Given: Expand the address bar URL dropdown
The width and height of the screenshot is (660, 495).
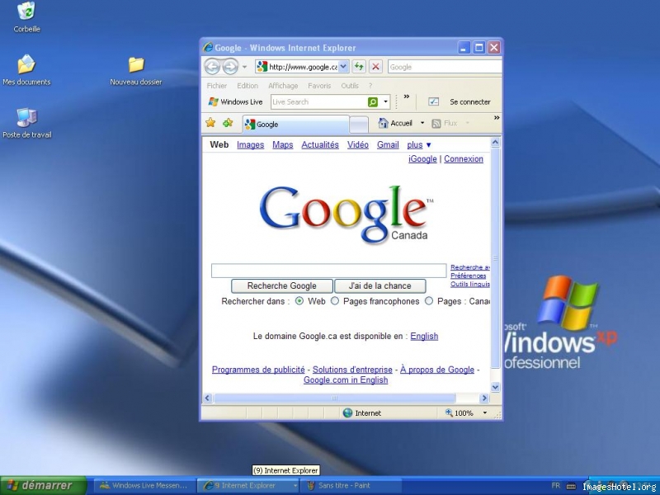Looking at the screenshot, I should [x=344, y=67].
